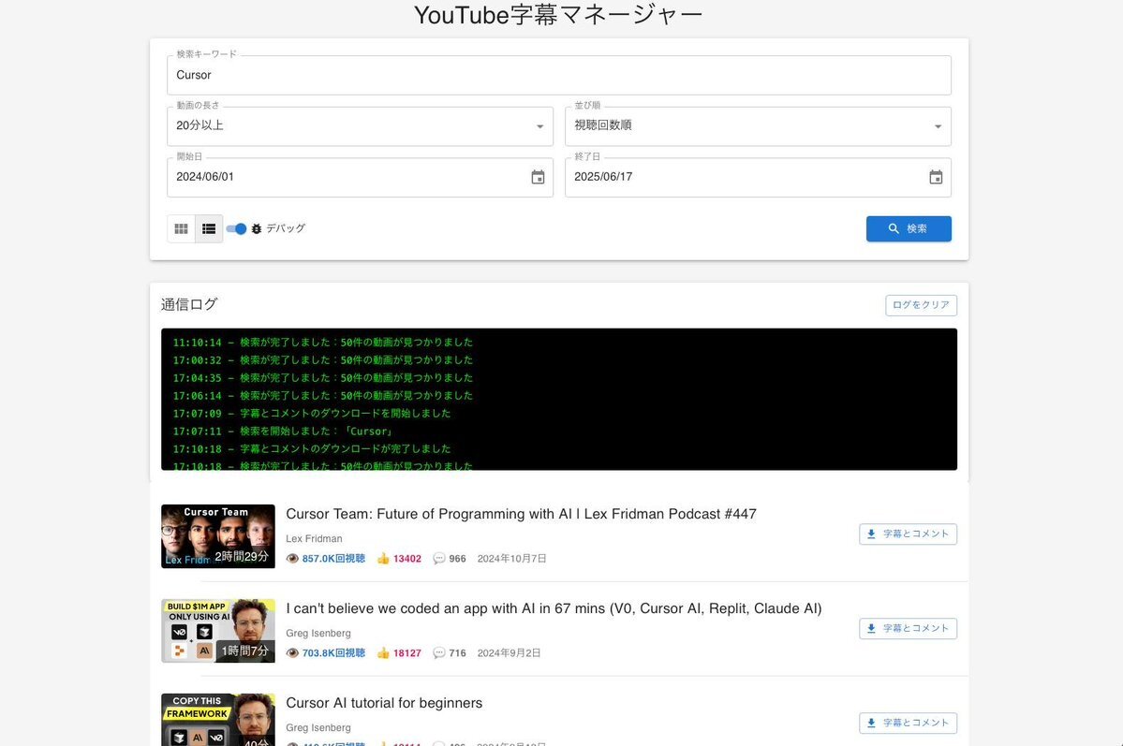Click the 2時間29分 duration badge
The width and height of the screenshot is (1123, 746).
[242, 556]
